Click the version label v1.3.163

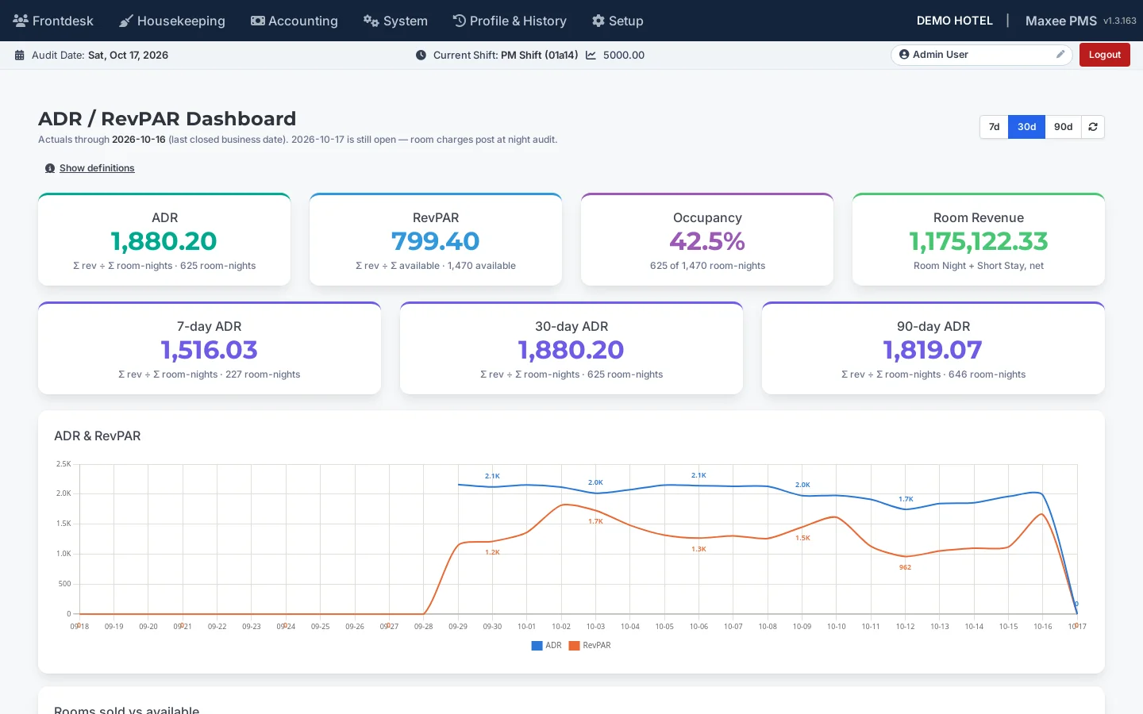1120,21
